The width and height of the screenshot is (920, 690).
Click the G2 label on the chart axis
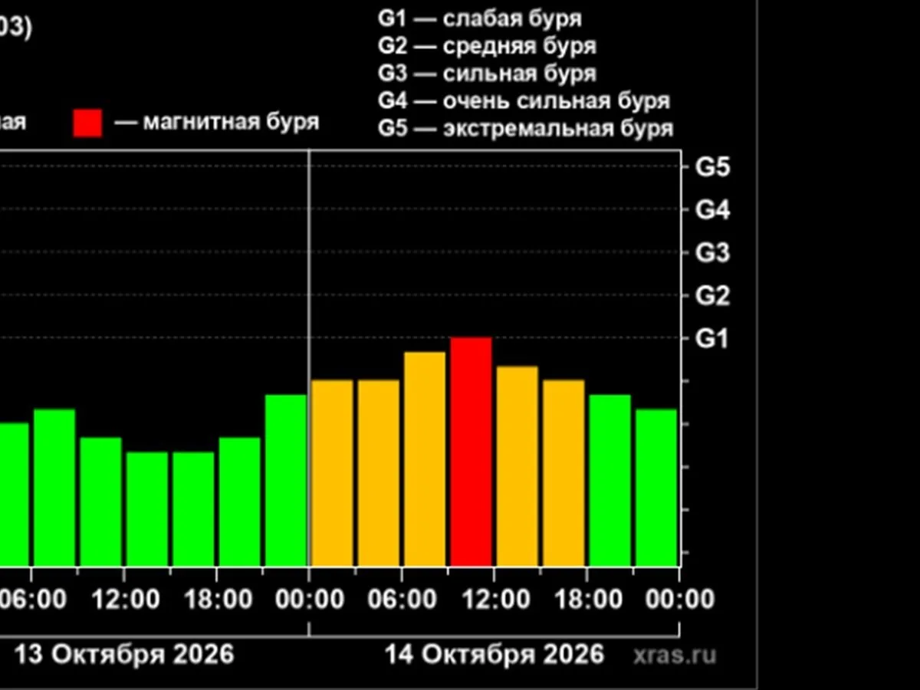point(711,296)
